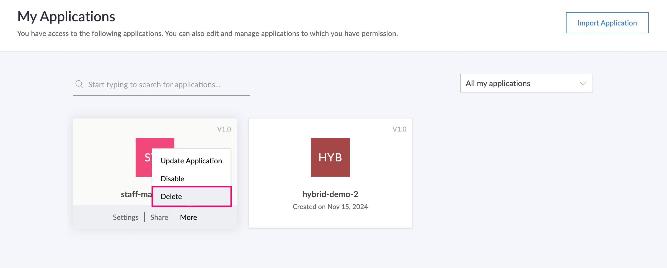
Task: Click the V1.0 label on staff card
Action: 224,129
